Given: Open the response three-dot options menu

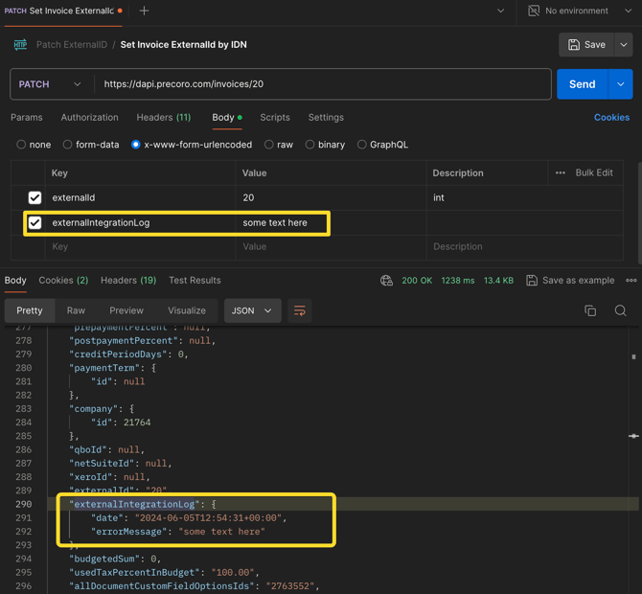Looking at the screenshot, I should (x=631, y=281).
